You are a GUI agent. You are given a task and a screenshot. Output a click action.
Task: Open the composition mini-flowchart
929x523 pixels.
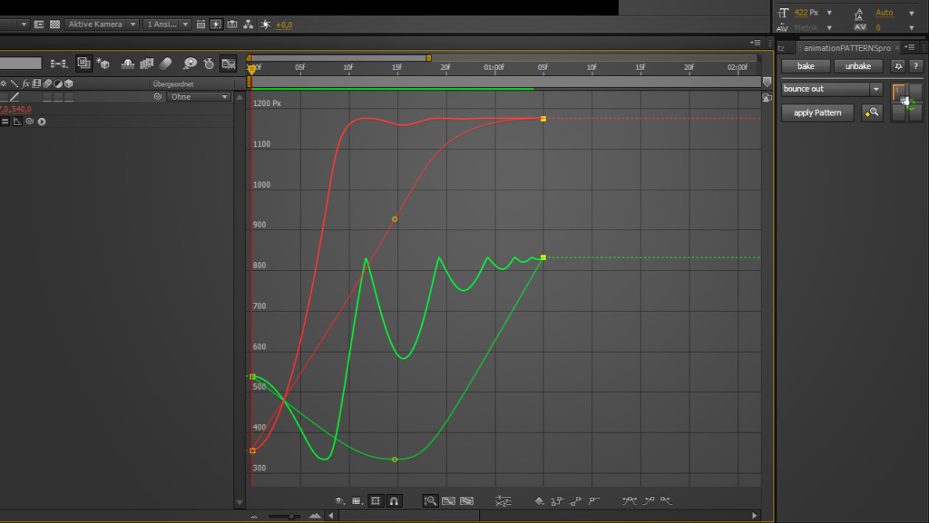(x=59, y=63)
